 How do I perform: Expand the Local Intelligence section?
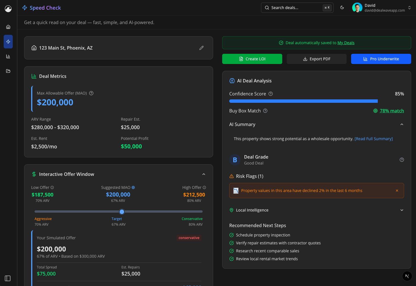pos(402,210)
